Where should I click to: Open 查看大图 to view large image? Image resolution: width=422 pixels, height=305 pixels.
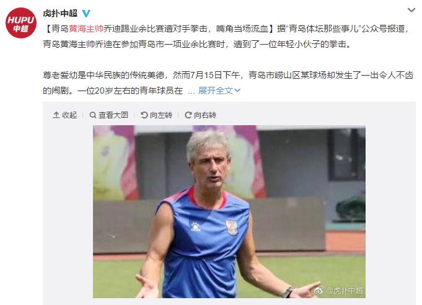coord(108,115)
